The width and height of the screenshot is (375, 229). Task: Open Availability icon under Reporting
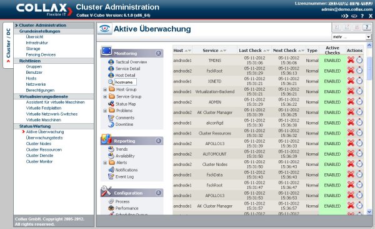tap(111, 156)
